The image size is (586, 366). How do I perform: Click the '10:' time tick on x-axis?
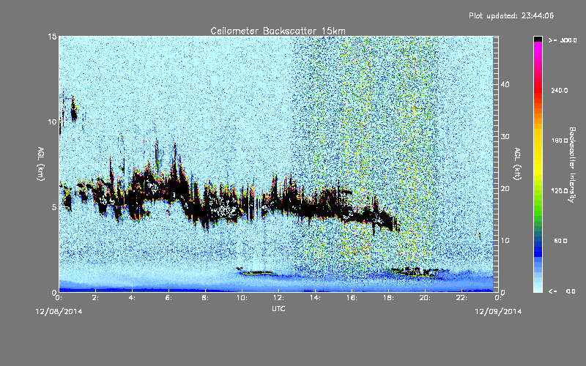[242, 298]
